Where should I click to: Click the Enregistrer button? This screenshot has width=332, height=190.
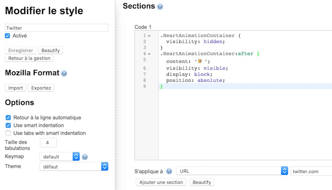pos(20,50)
